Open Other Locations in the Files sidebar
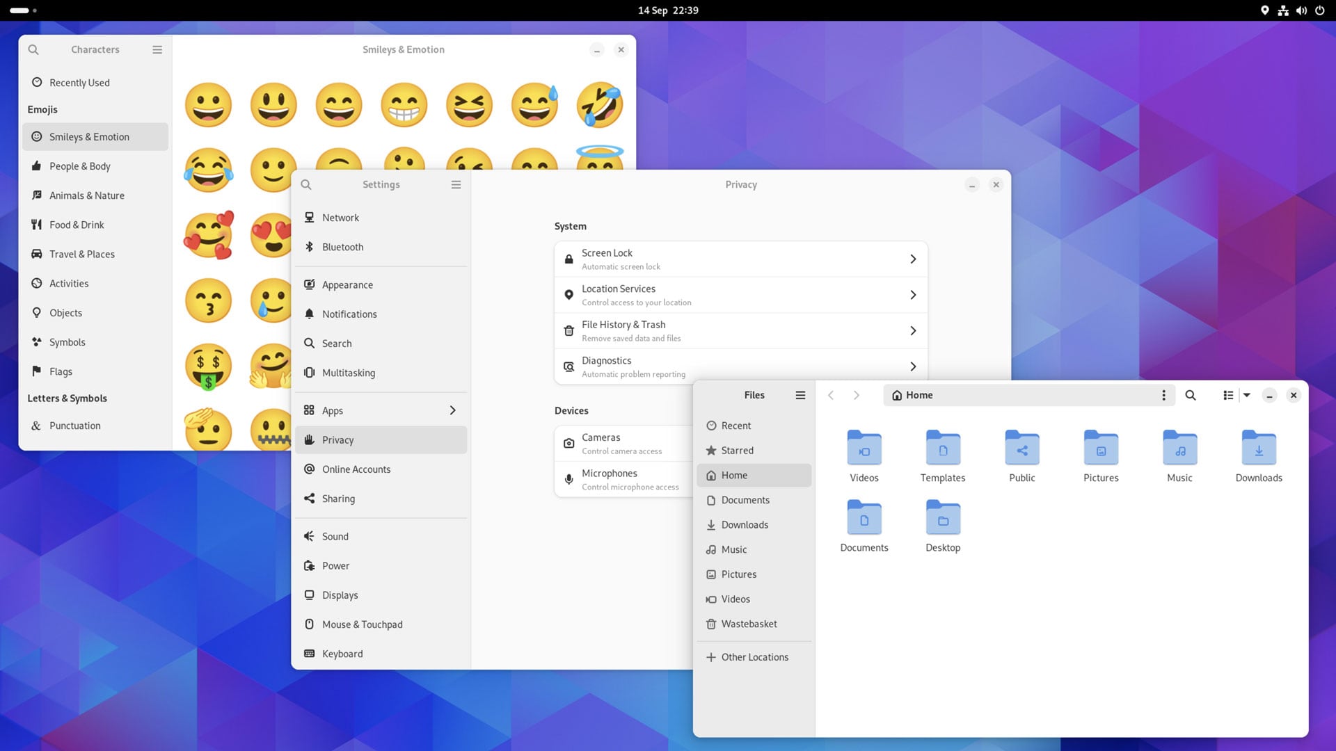1336x751 pixels. point(754,656)
